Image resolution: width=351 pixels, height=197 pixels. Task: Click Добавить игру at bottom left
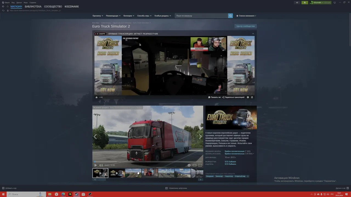point(9,188)
